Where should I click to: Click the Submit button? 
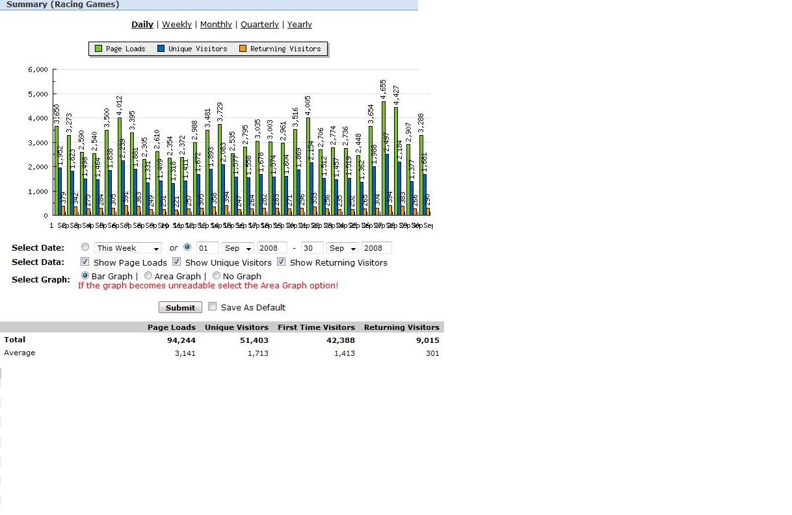[x=180, y=307]
